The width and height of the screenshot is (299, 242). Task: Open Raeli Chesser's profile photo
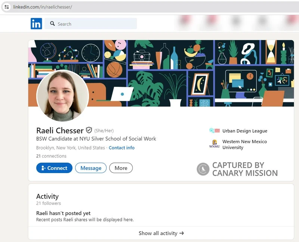click(62, 96)
